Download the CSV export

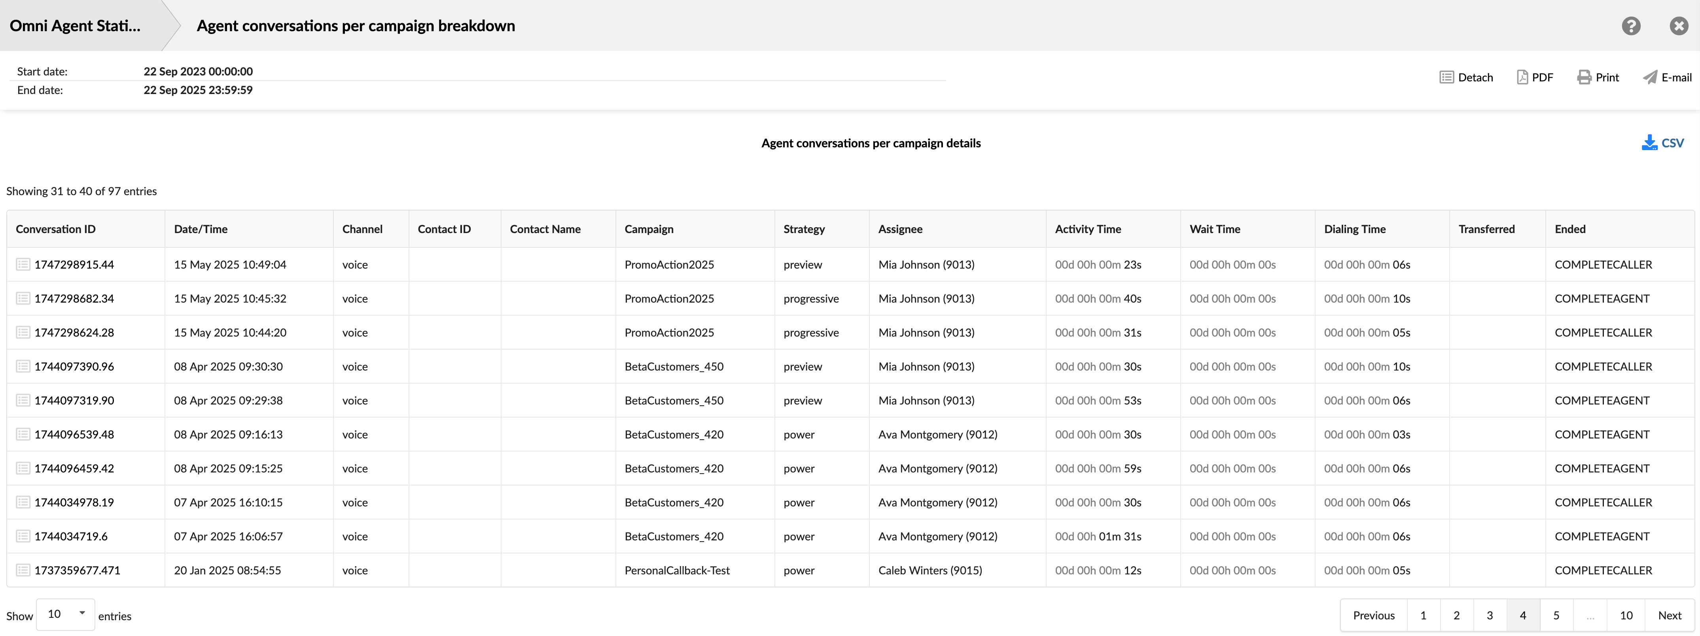[x=1662, y=142]
